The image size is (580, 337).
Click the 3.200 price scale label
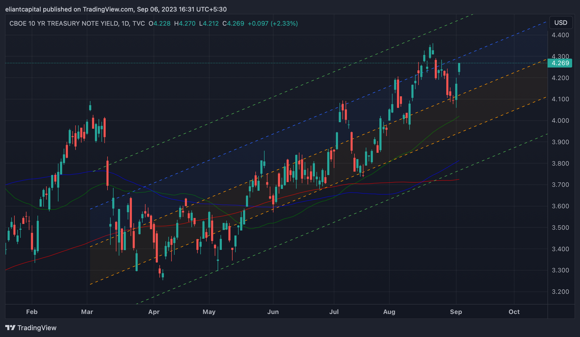pos(560,292)
